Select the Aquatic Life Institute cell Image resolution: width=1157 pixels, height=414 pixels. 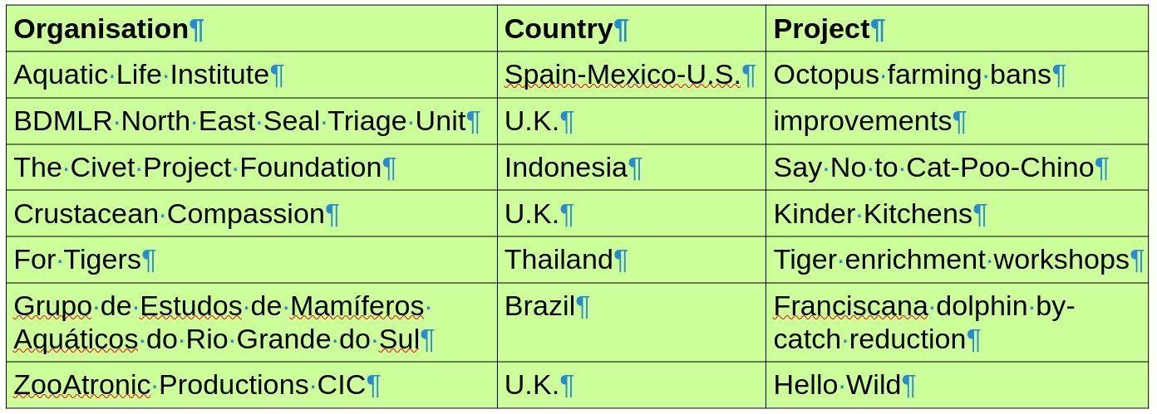pos(141,75)
